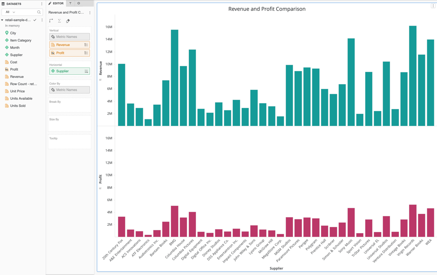Select the Units Sold metric

pos(18,106)
